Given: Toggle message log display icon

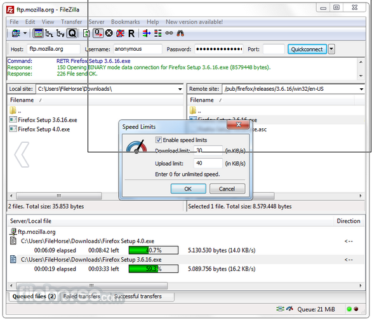Looking at the screenshot, I should pyautogui.click(x=38, y=34).
